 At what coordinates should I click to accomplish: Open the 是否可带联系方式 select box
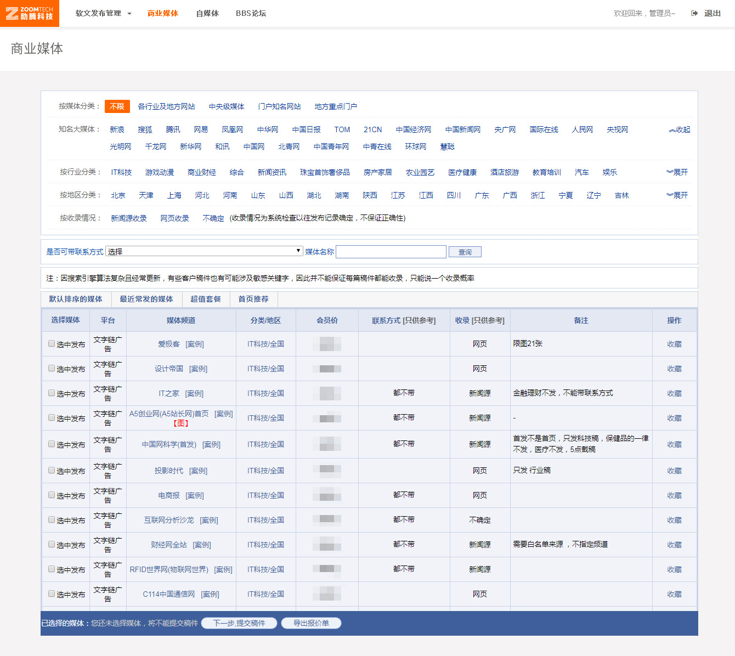coord(204,251)
